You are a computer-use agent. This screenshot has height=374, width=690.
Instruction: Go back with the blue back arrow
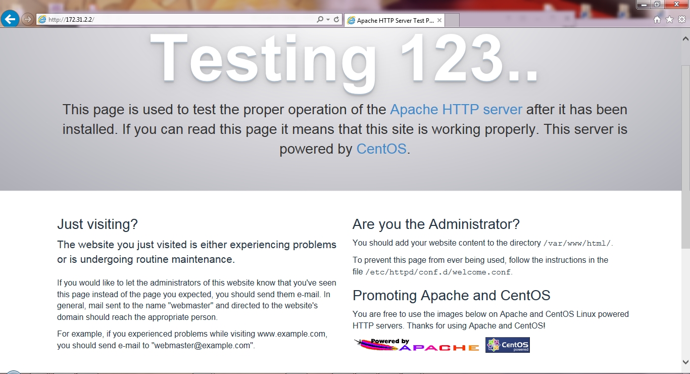point(10,19)
